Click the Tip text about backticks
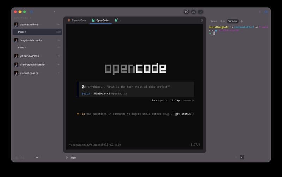Screen dimensions: 282x177 135,114
